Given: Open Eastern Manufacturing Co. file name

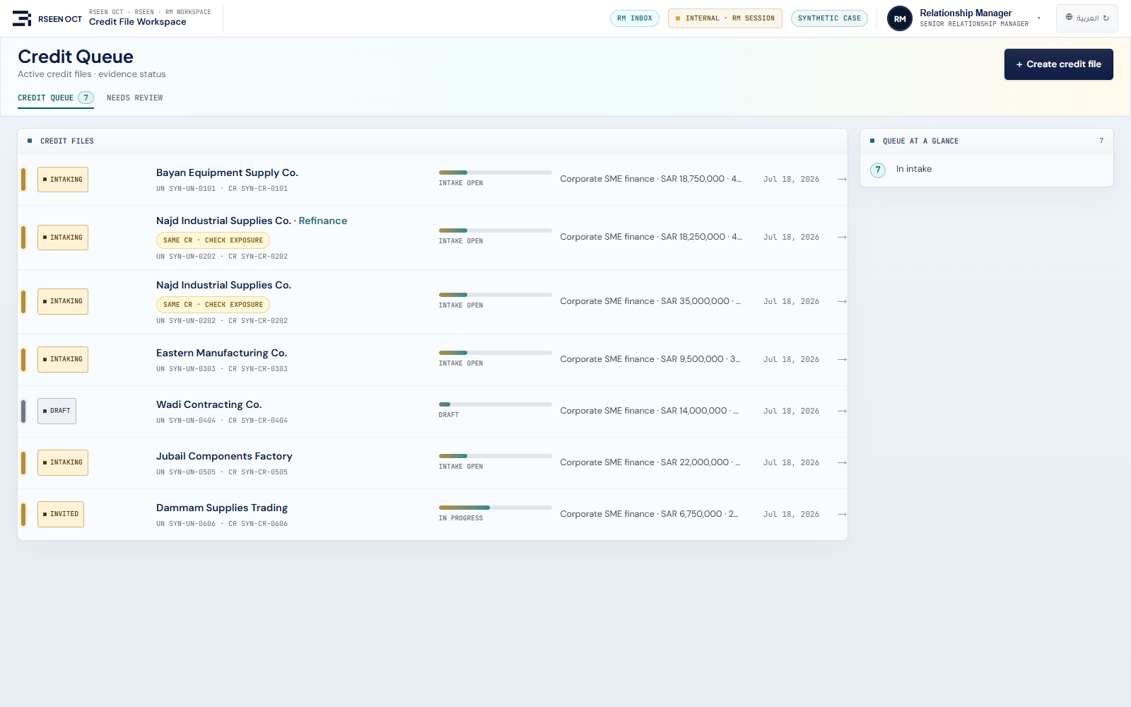Looking at the screenshot, I should (221, 353).
